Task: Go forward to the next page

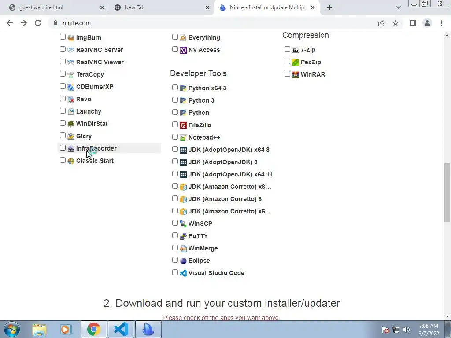Action: coord(24,23)
